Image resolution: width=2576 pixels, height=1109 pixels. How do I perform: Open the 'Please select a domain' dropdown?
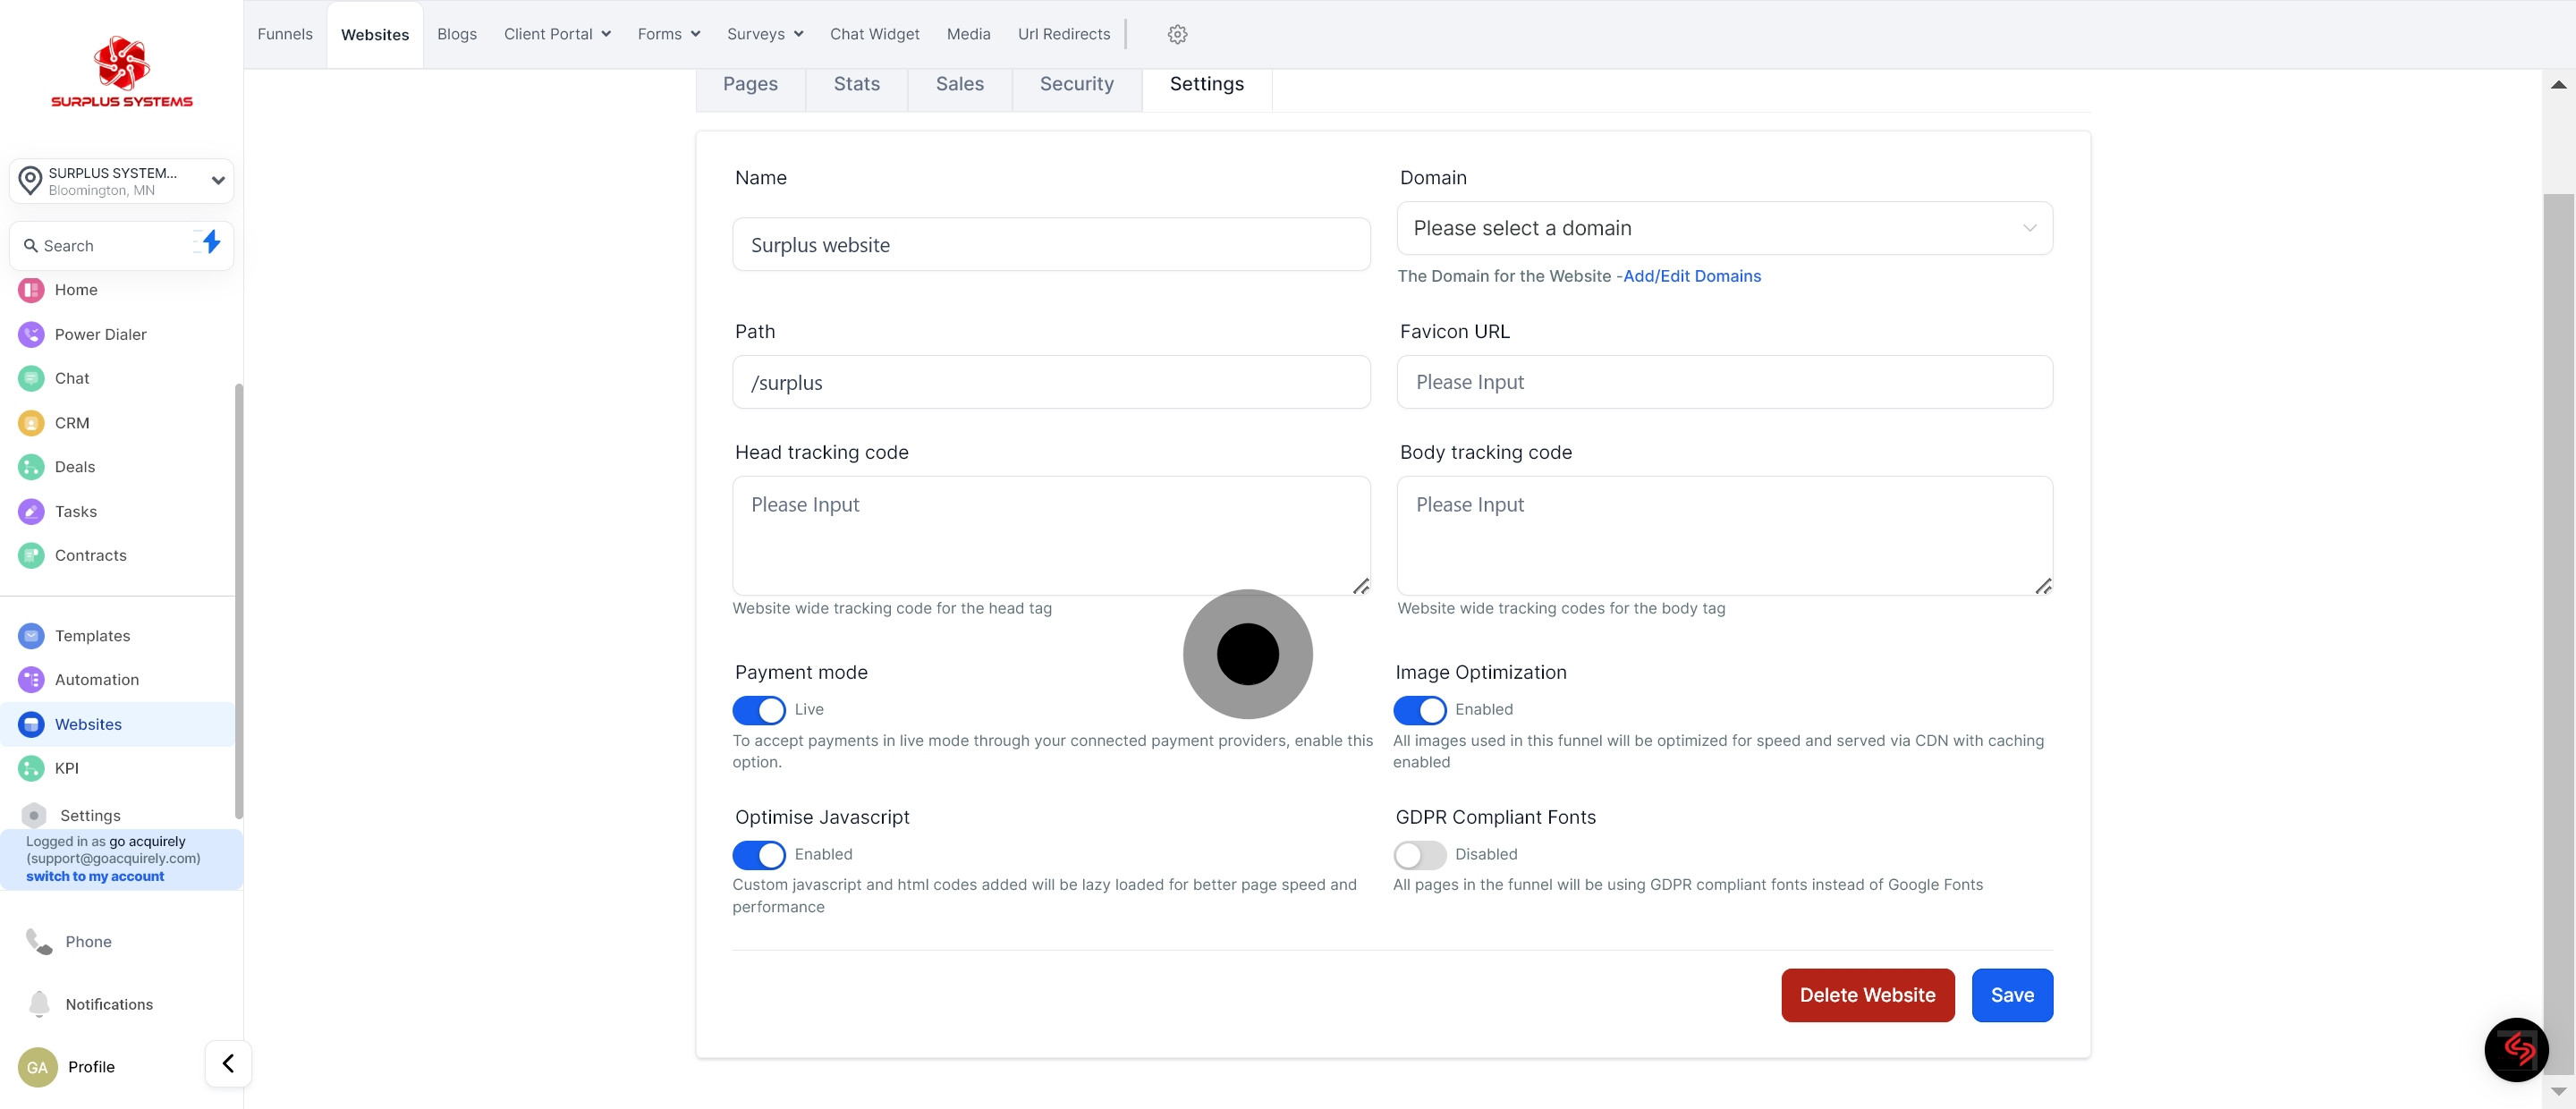click(x=1724, y=228)
